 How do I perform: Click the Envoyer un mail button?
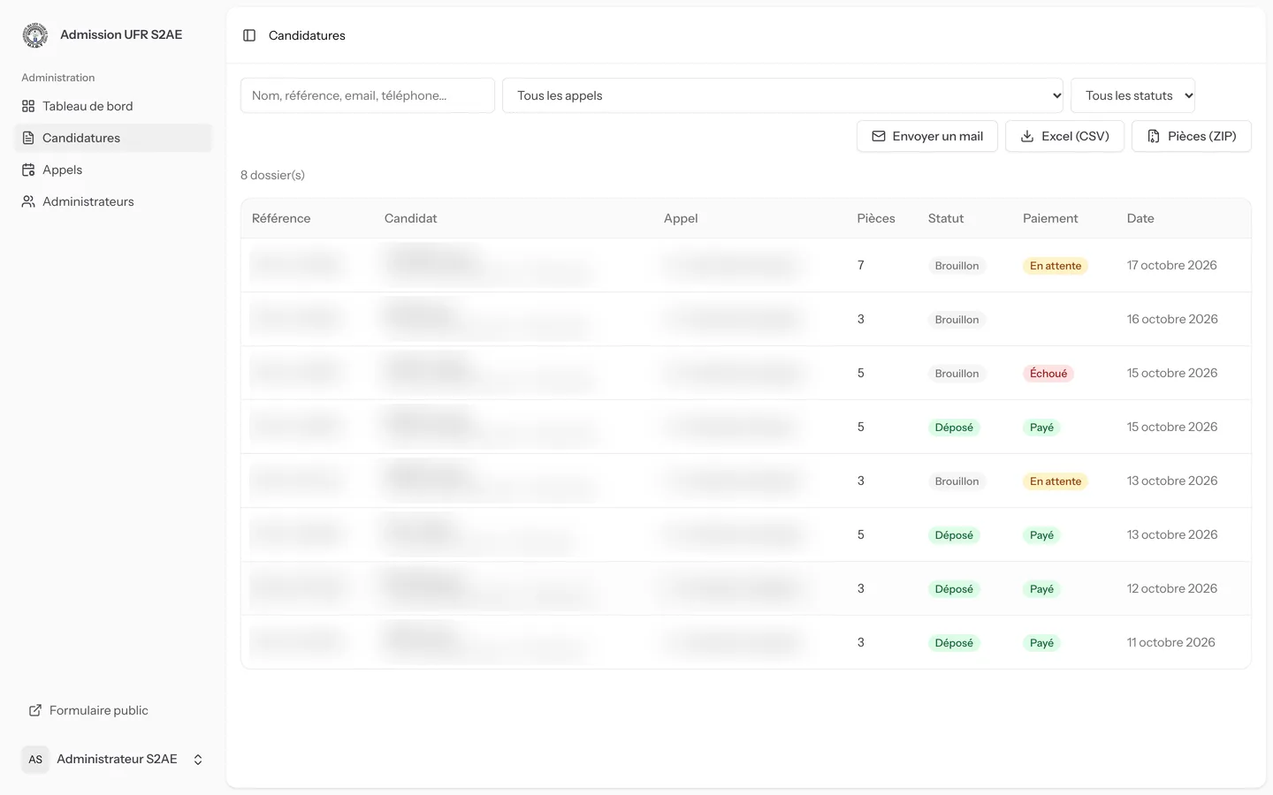[927, 136]
